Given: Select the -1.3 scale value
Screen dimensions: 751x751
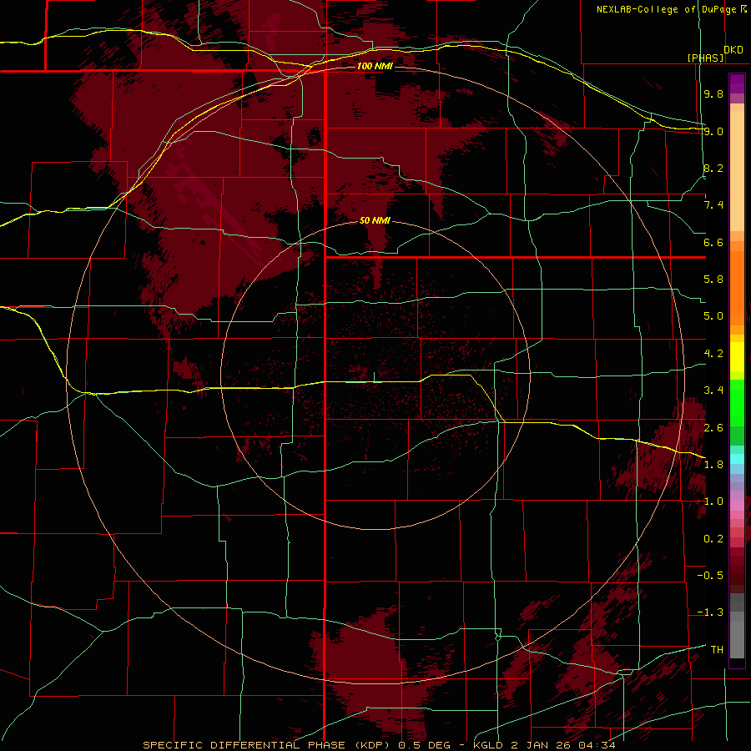Looking at the screenshot, I should (710, 612).
